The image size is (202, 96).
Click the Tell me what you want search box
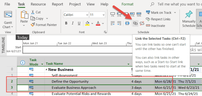[180, 4]
